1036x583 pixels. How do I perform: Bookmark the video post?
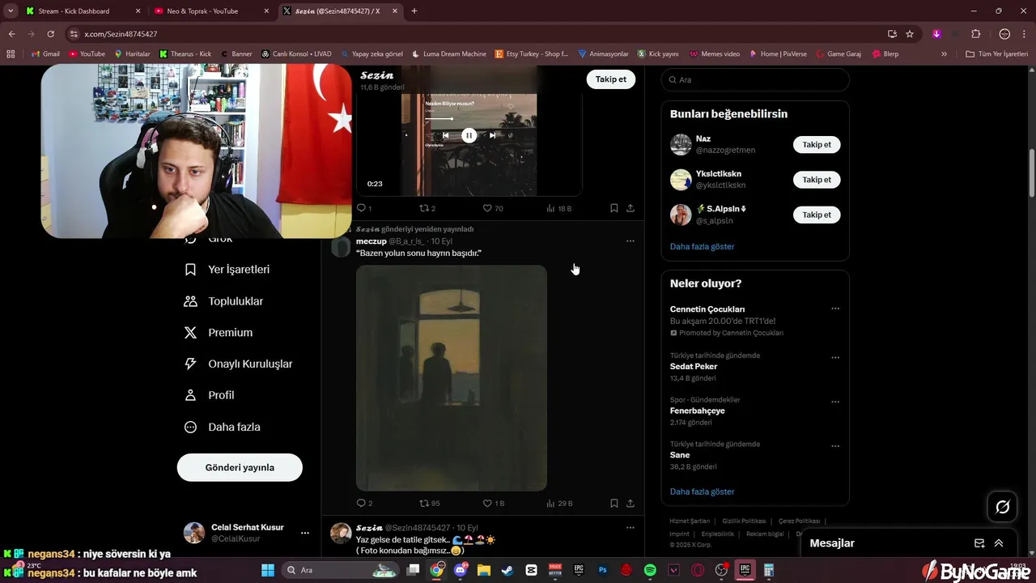[614, 208]
